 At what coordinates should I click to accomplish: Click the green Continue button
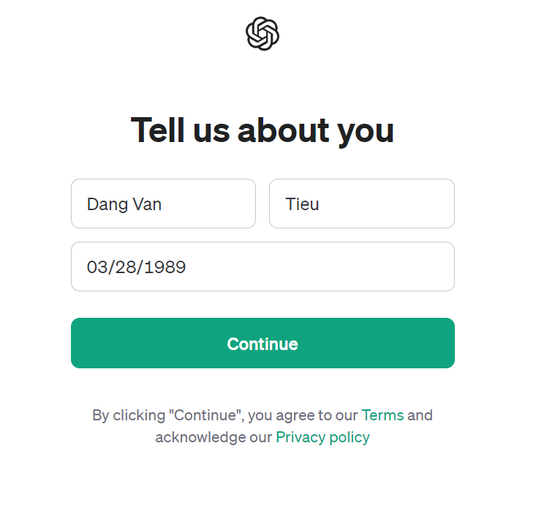click(x=263, y=343)
